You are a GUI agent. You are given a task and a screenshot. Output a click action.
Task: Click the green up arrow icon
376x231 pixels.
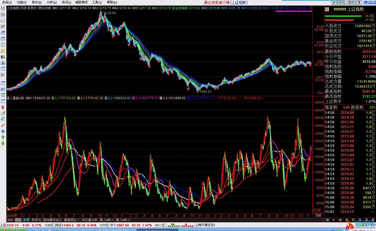[3, 137]
